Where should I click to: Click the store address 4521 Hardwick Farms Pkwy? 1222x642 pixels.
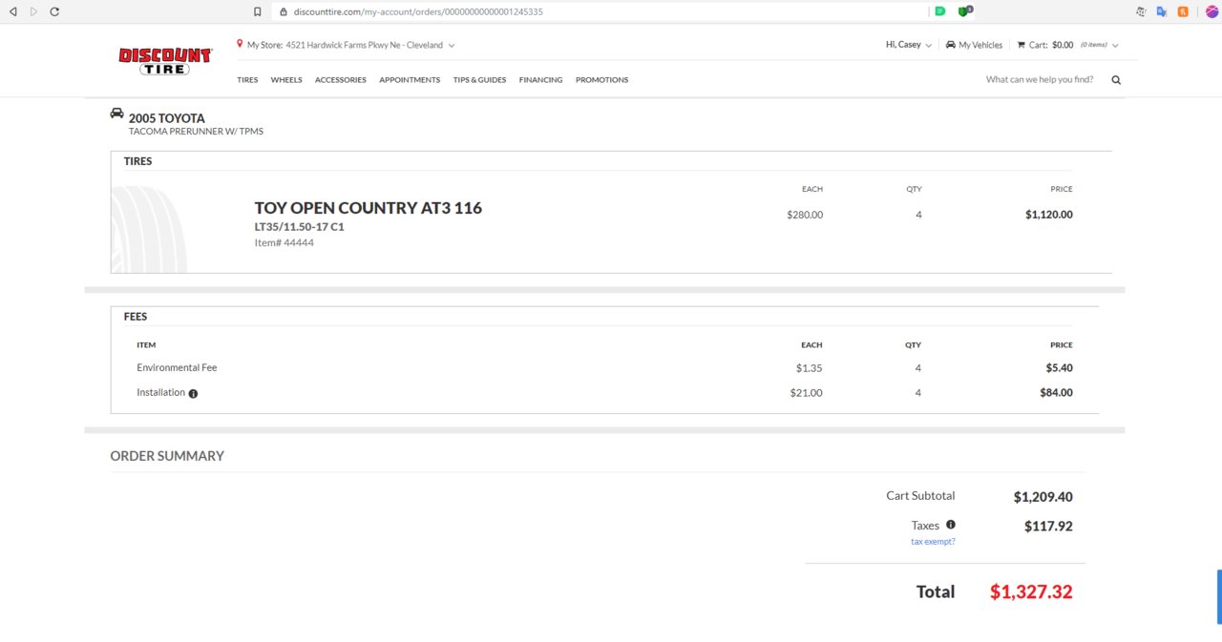point(364,45)
